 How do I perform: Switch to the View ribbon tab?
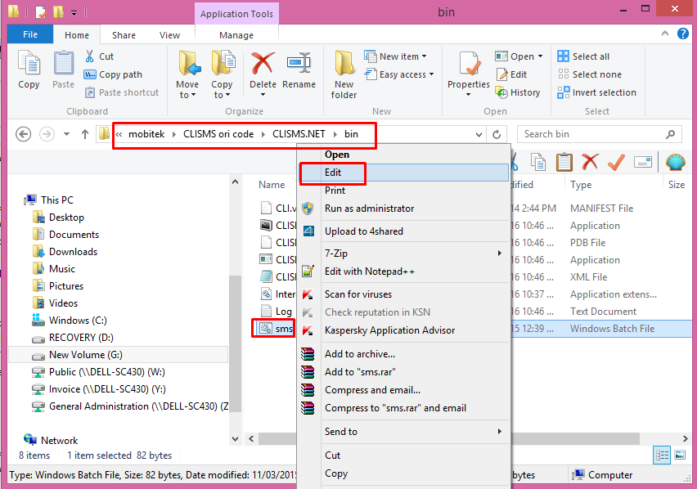[x=170, y=35]
